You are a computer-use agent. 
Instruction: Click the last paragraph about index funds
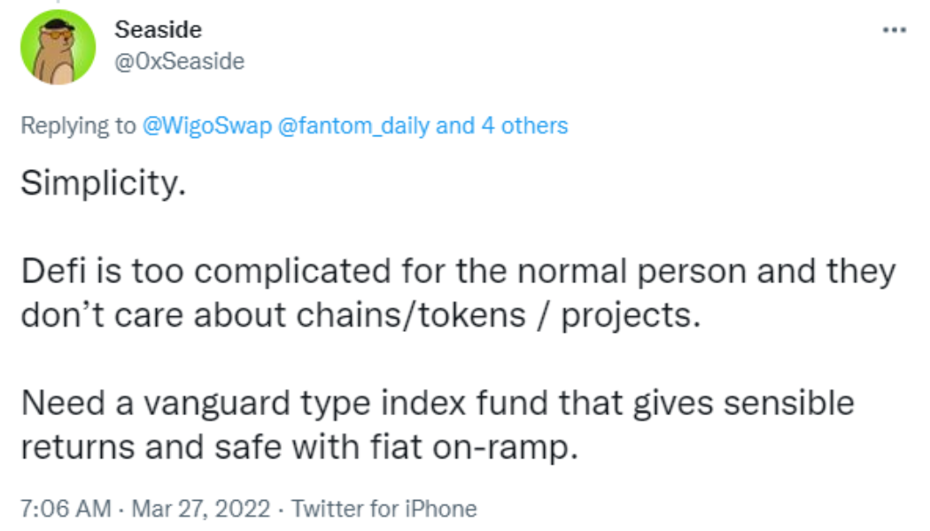[x=425, y=425]
